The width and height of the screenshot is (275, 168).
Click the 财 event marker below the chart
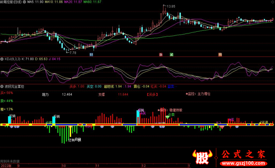(91, 54)
